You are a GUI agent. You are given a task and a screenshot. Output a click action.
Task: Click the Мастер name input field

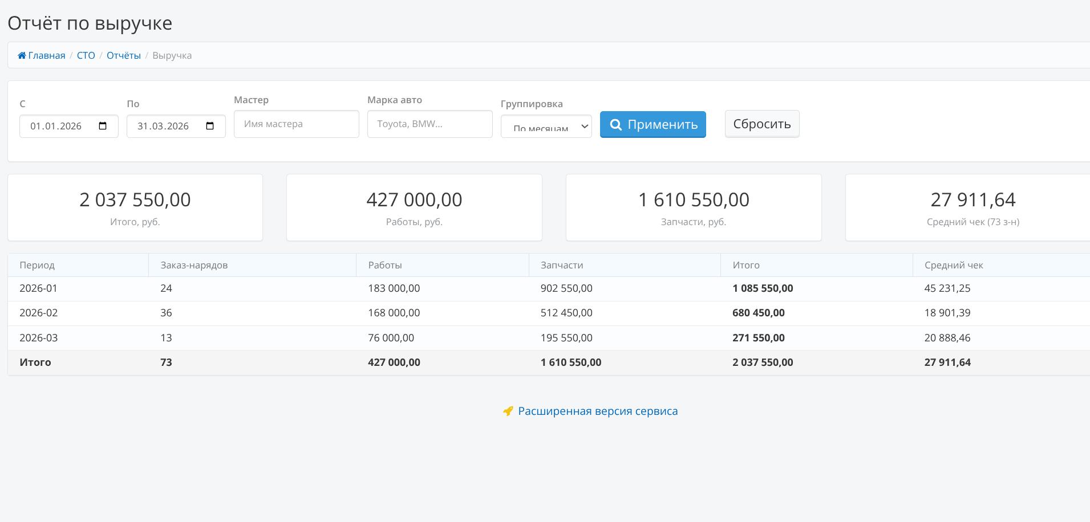(296, 124)
